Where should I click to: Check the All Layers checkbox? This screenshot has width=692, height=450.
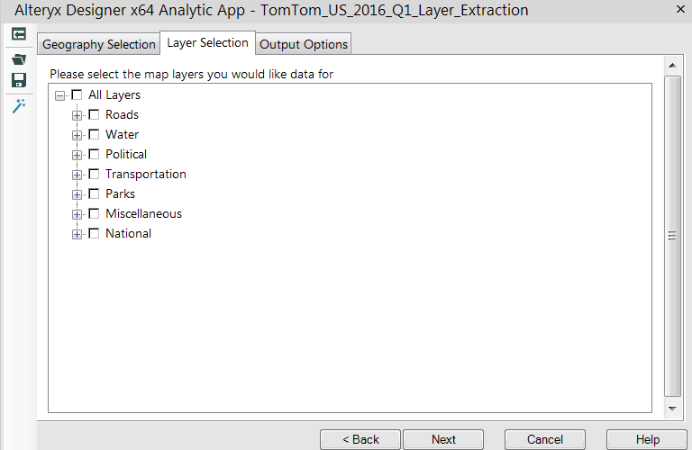tap(77, 94)
